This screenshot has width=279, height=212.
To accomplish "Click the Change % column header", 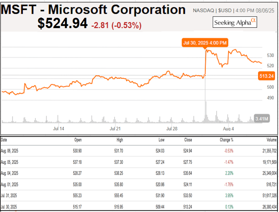I will click(226, 140).
